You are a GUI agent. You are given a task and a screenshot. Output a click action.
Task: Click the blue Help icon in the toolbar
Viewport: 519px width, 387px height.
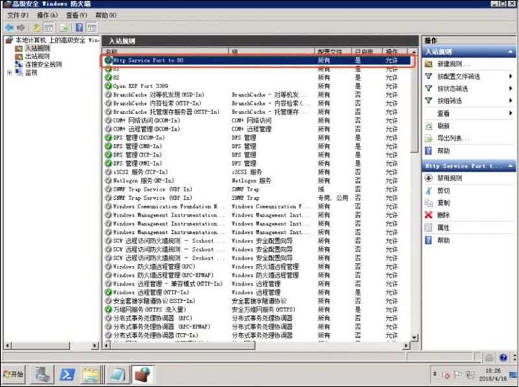click(79, 28)
